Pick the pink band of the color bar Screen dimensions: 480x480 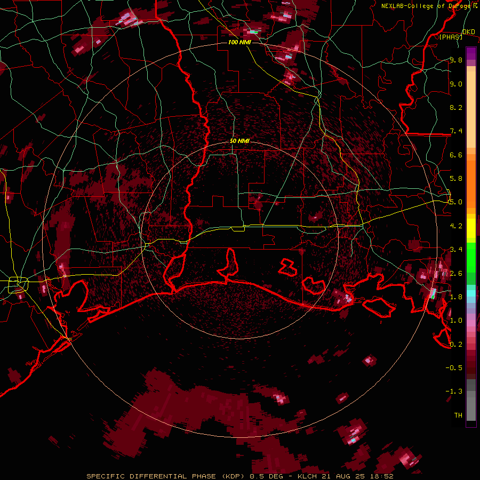click(471, 323)
